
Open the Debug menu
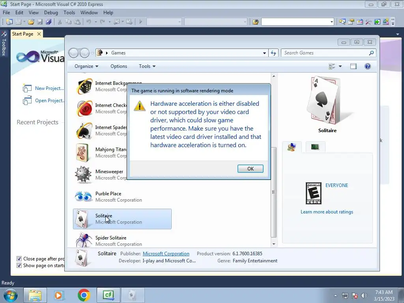(51, 12)
